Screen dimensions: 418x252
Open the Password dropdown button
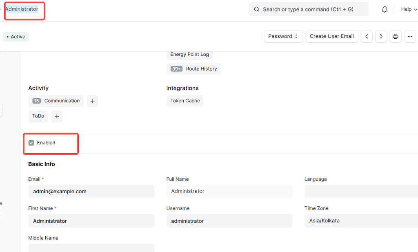(x=283, y=36)
